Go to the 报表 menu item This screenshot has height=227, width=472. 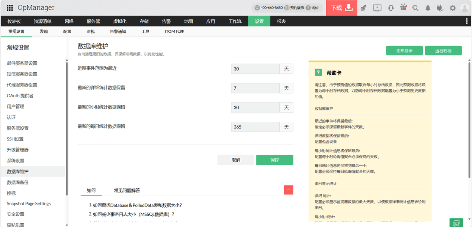281,21
